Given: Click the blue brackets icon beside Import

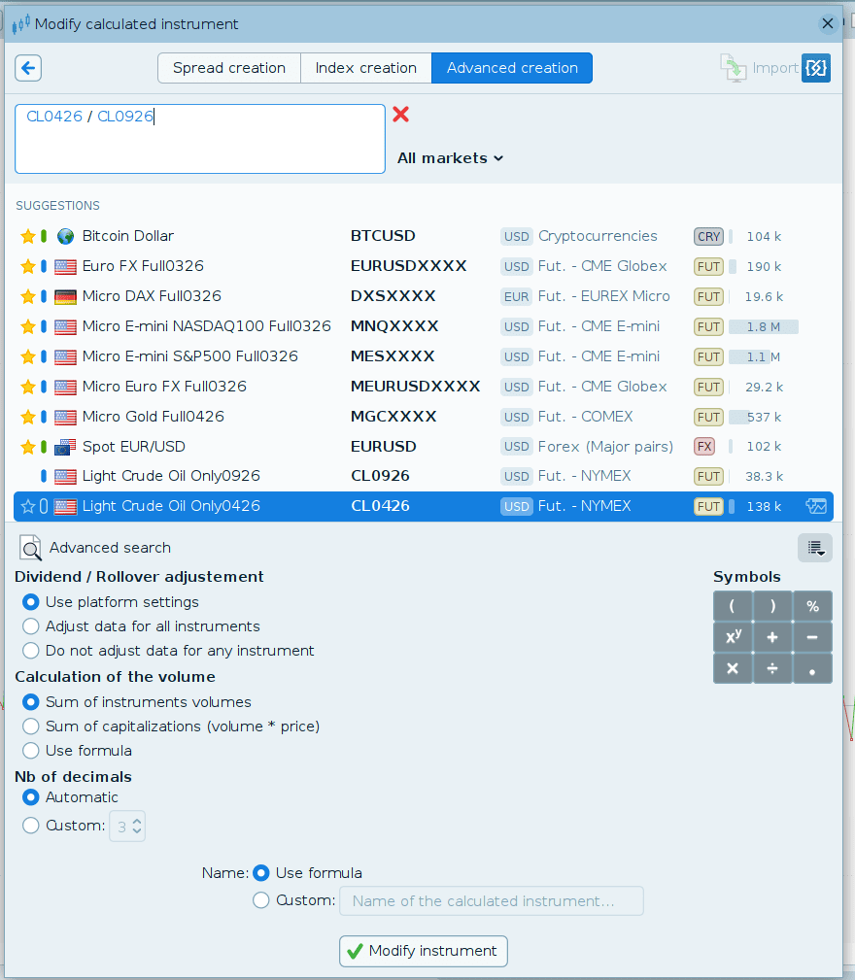Looking at the screenshot, I should tap(816, 68).
